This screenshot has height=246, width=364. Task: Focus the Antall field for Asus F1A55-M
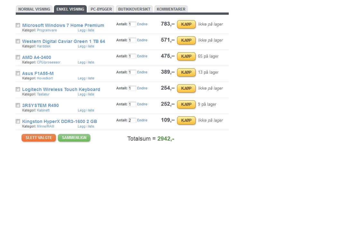(x=132, y=72)
